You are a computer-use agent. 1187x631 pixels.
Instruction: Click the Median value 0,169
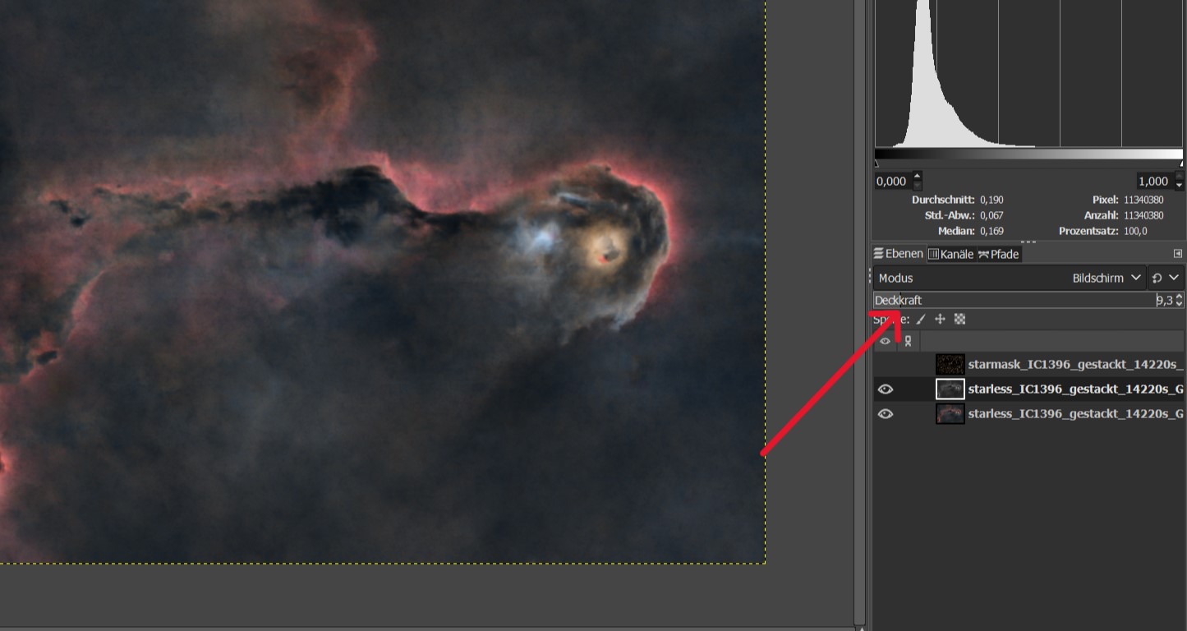point(991,231)
